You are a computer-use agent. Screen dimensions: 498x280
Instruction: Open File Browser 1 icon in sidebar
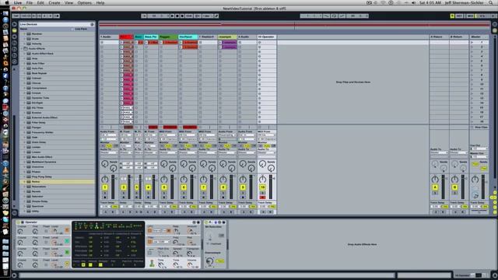15,44
